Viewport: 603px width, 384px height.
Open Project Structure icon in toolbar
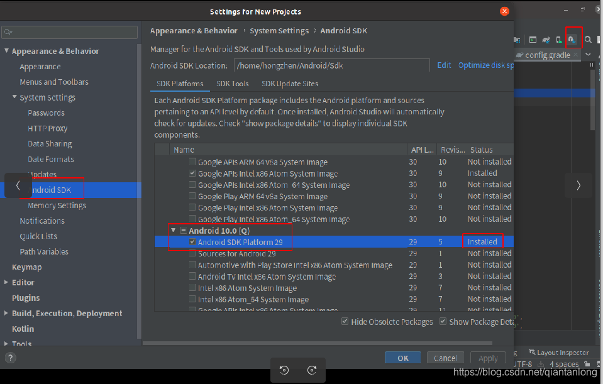[x=517, y=39]
